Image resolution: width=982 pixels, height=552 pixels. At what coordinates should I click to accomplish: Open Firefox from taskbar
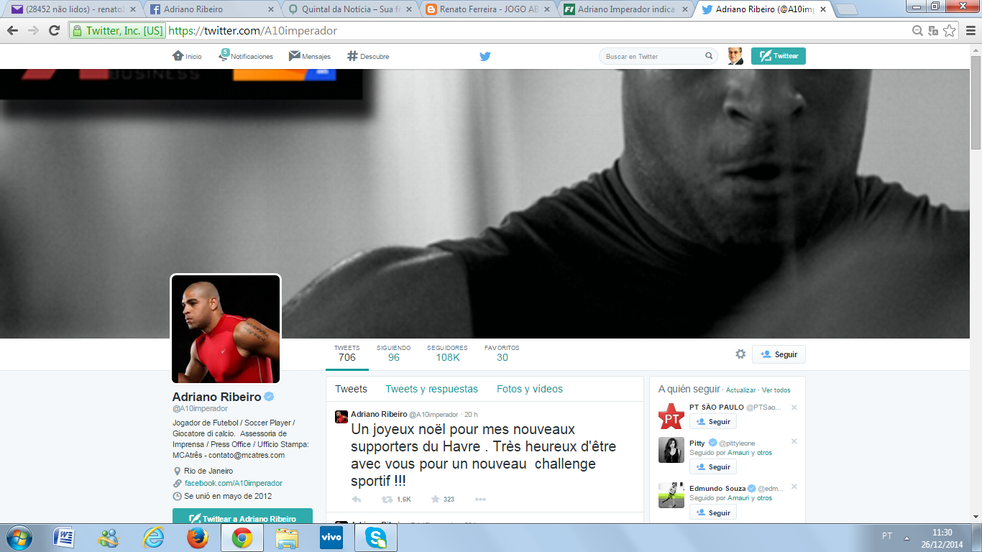click(x=197, y=538)
